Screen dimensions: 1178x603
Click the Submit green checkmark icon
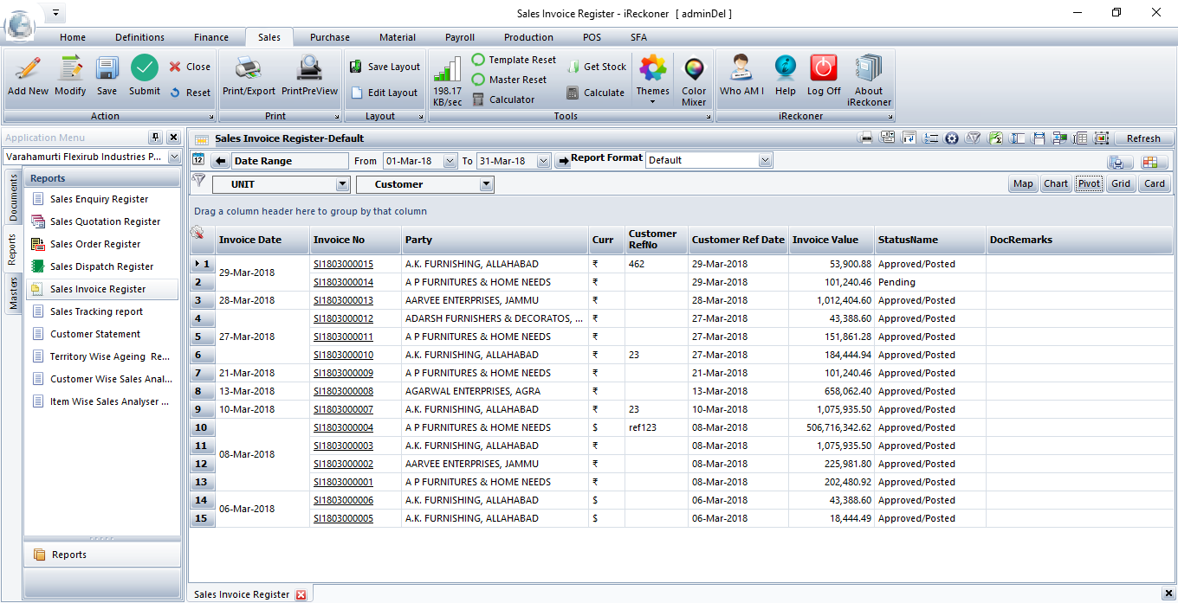click(145, 69)
